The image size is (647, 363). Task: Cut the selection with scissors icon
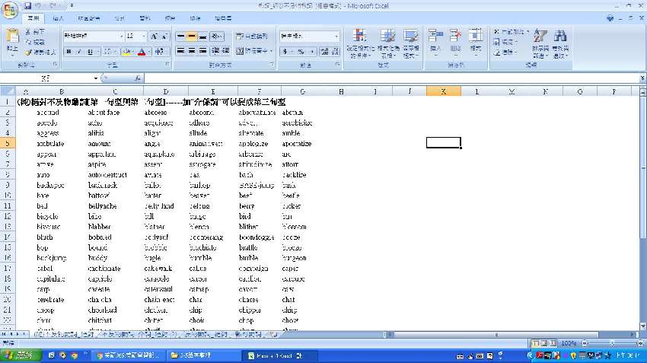coord(35,32)
